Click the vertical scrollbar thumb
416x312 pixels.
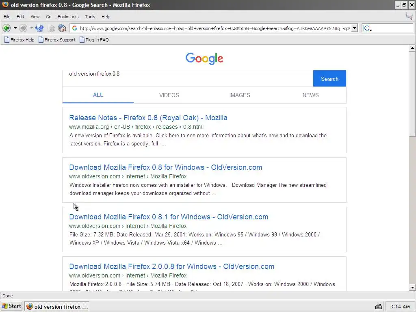click(x=412, y=94)
